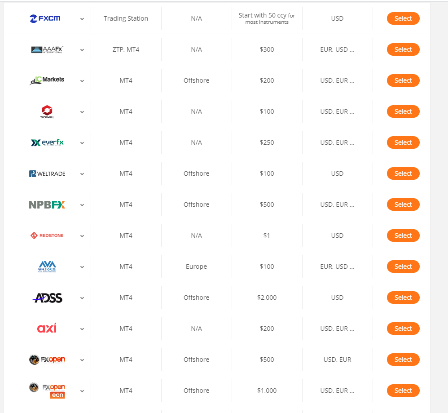The width and height of the screenshot is (448, 413).
Task: Click the FXCM broker logo
Action: point(45,18)
